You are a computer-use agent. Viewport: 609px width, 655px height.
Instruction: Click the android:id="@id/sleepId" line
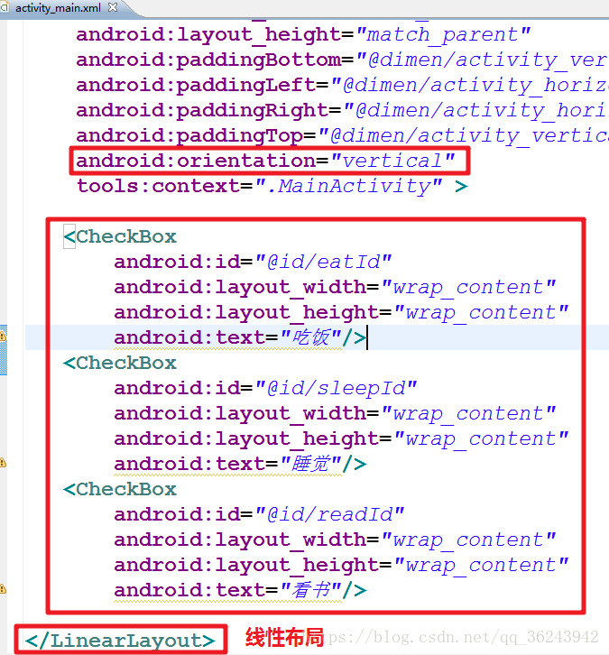click(x=265, y=388)
